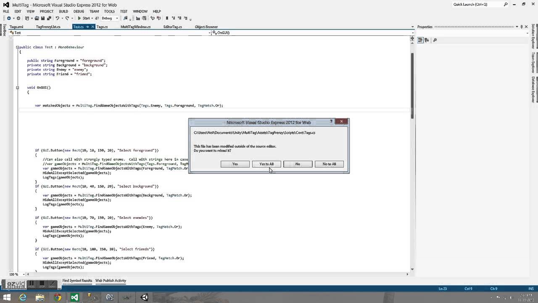The image size is (538, 303).
Task: Open the TEAM menu
Action: click(x=94, y=11)
